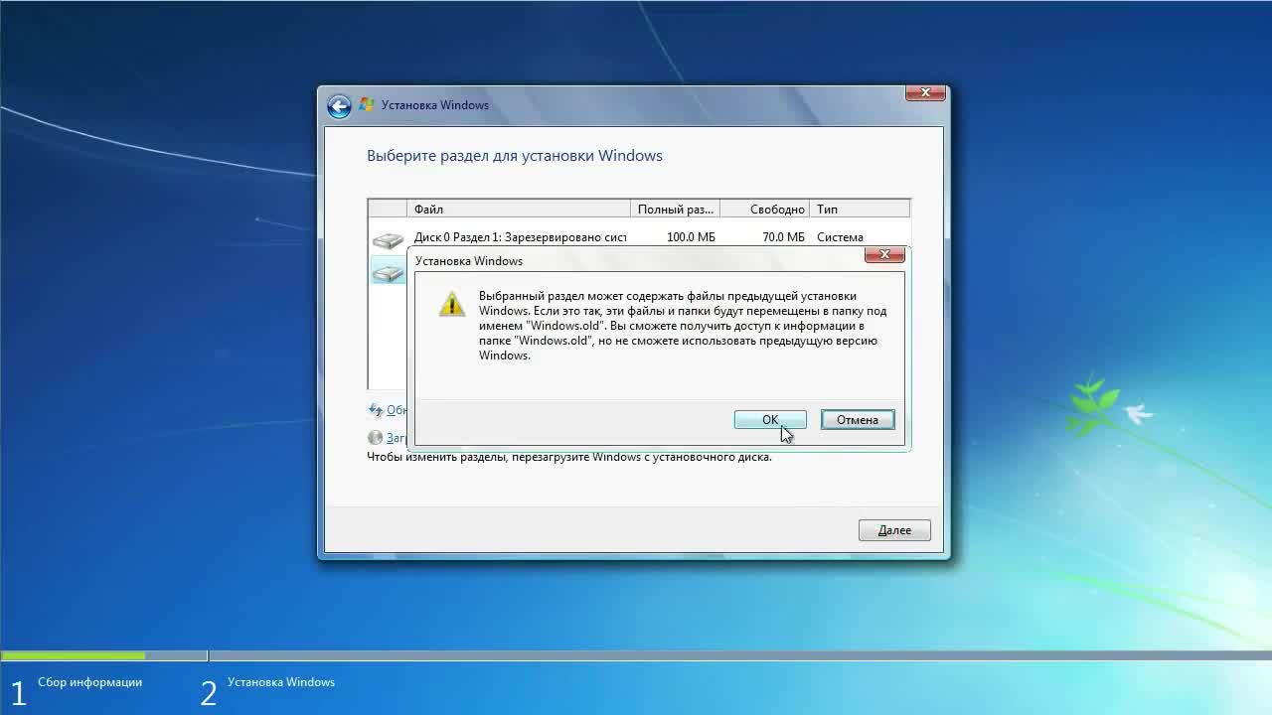Click the refresh arrows icon below the list
The height and width of the screenshot is (715, 1272).
[376, 409]
